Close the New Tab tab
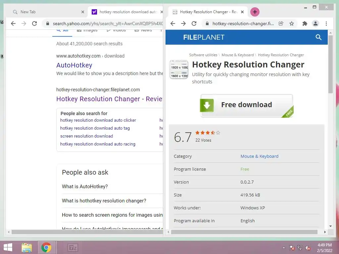 [x=82, y=12]
